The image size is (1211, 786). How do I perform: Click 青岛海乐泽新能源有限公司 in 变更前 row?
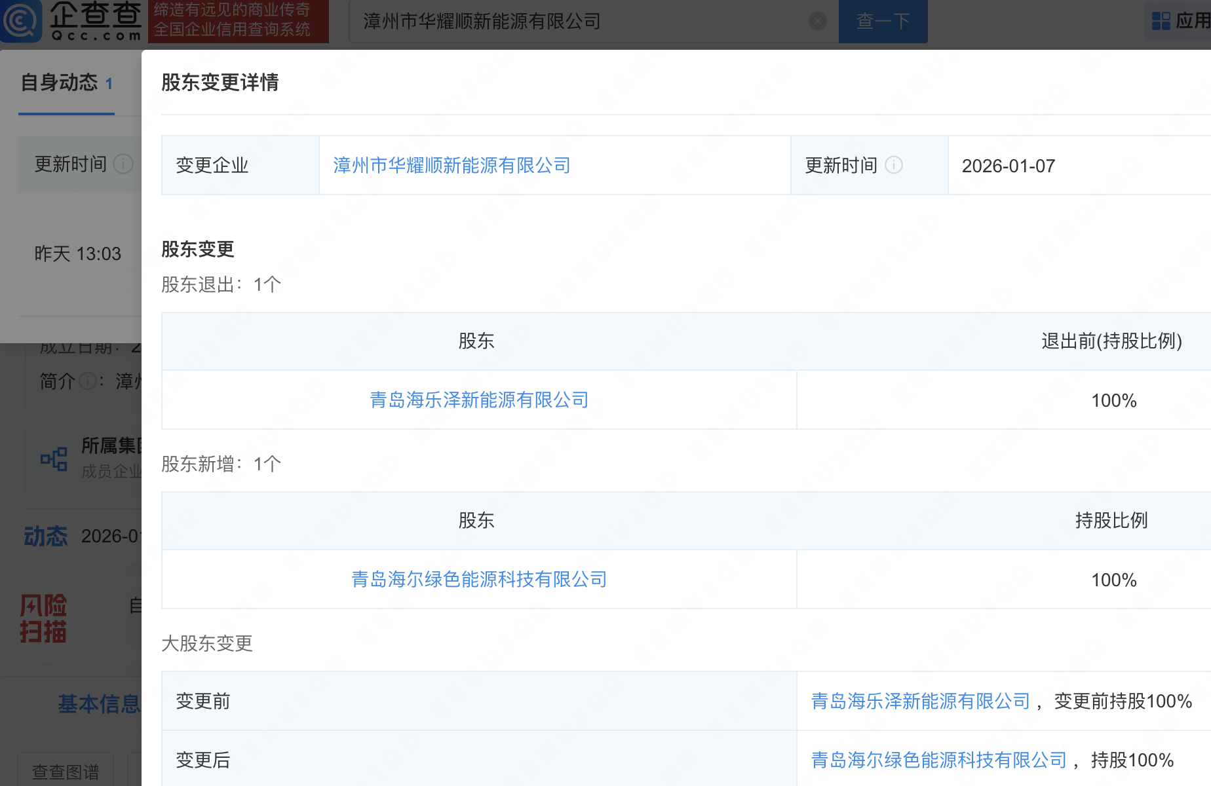919,700
